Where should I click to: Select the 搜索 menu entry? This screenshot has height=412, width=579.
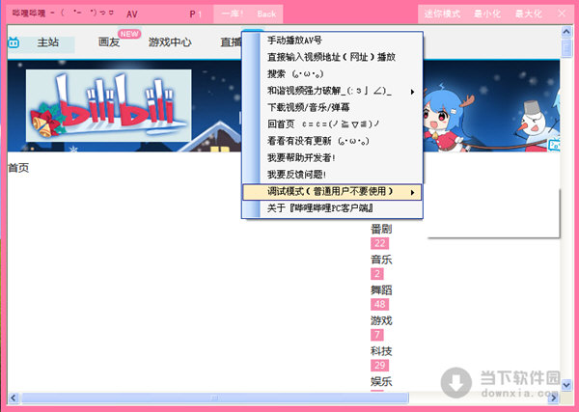[332, 74]
